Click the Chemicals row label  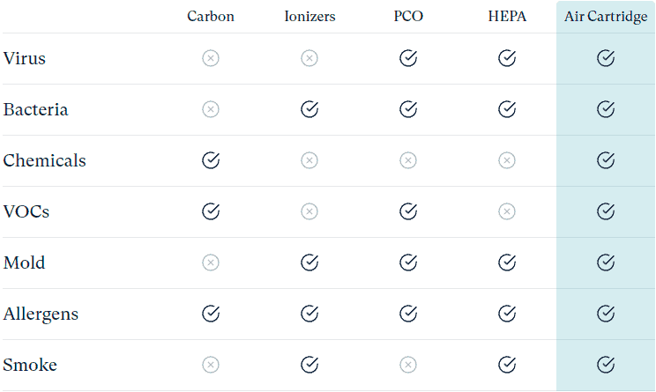pyautogui.click(x=44, y=160)
